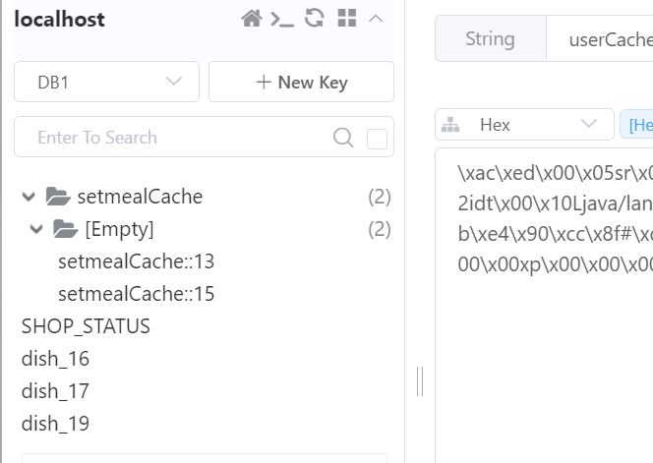Select the setmealCache::13 key
Viewport: 653px width, 463px height.
tap(136, 261)
